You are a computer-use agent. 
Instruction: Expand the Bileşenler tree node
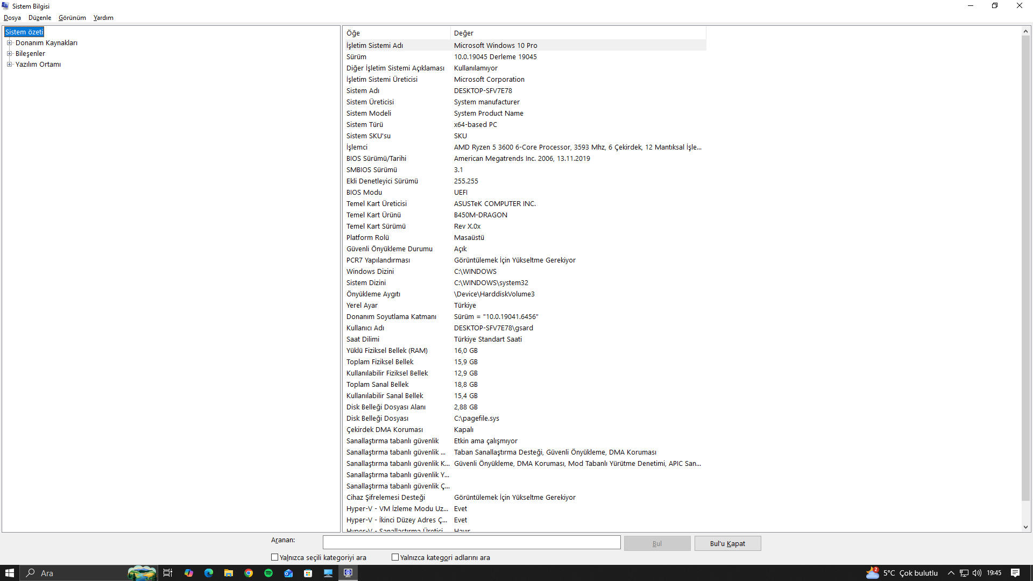pyautogui.click(x=9, y=54)
